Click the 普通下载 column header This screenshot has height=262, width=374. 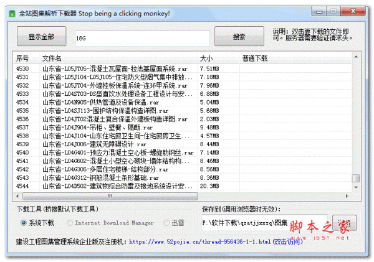click(295, 58)
